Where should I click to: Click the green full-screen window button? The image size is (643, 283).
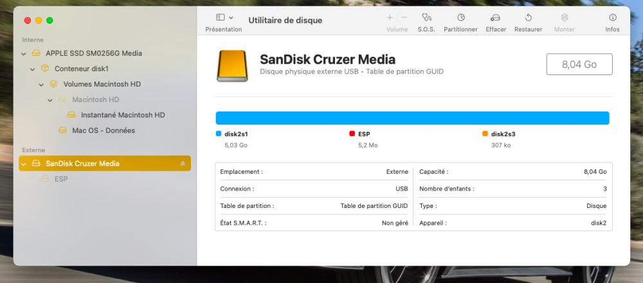click(x=50, y=21)
